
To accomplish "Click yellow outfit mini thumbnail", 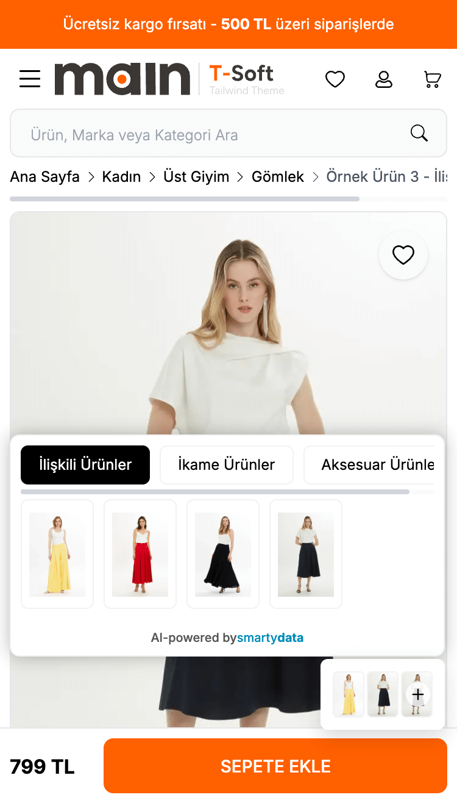I will tap(349, 694).
